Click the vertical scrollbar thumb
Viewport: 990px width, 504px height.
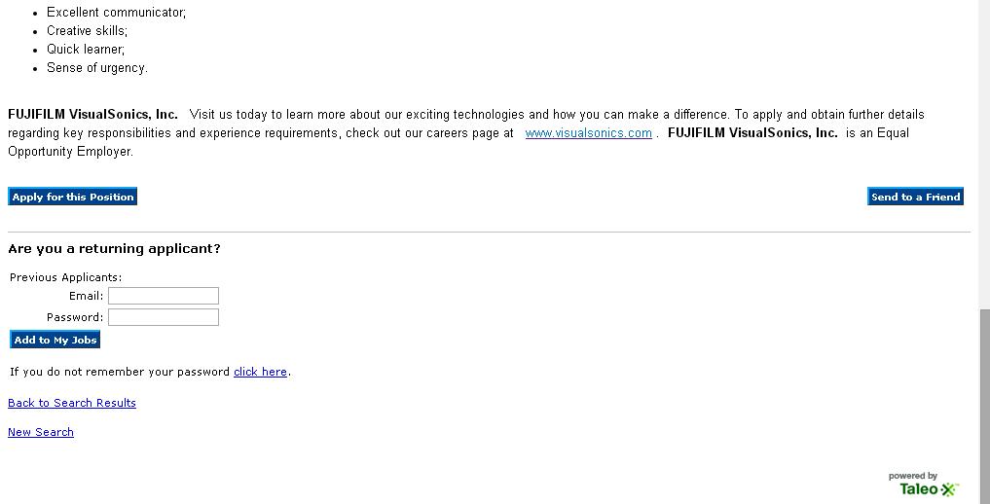984,404
